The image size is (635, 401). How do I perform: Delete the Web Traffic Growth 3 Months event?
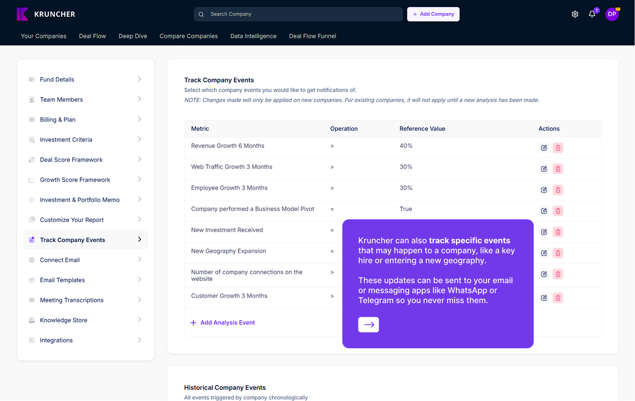click(558, 169)
